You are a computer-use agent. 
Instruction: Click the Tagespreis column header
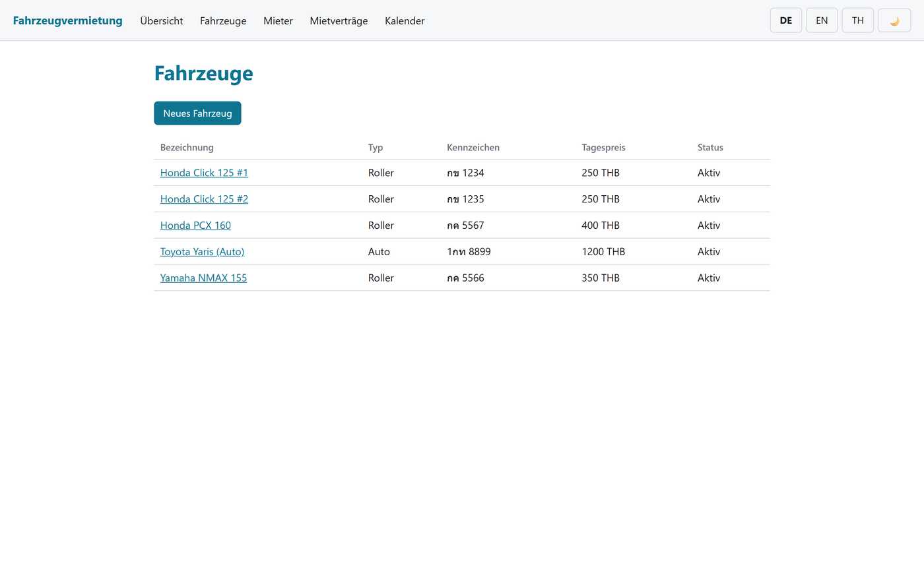pos(603,148)
